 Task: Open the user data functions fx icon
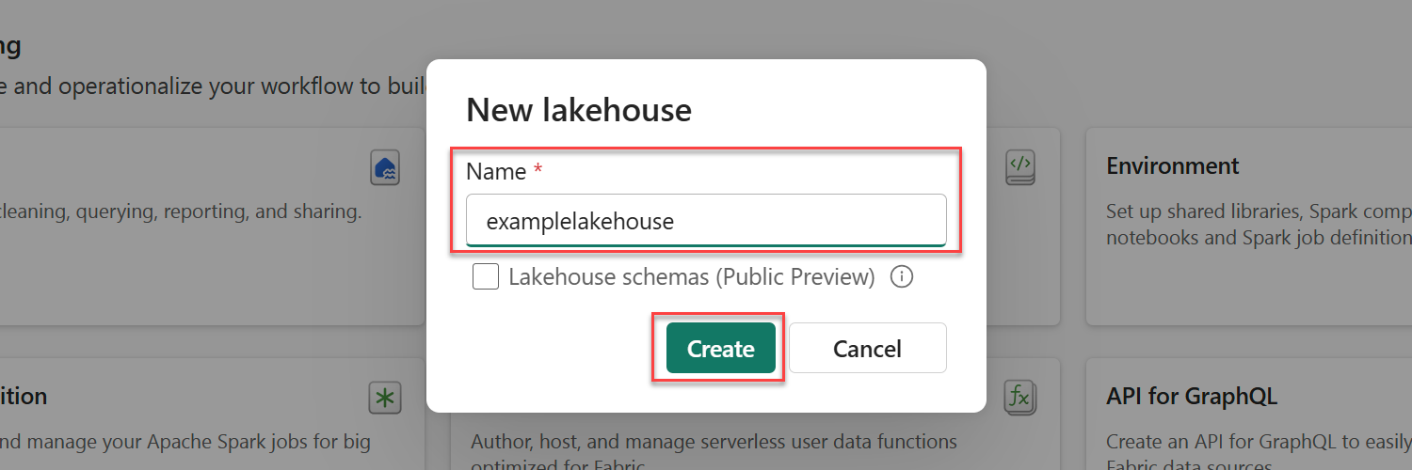click(1019, 398)
